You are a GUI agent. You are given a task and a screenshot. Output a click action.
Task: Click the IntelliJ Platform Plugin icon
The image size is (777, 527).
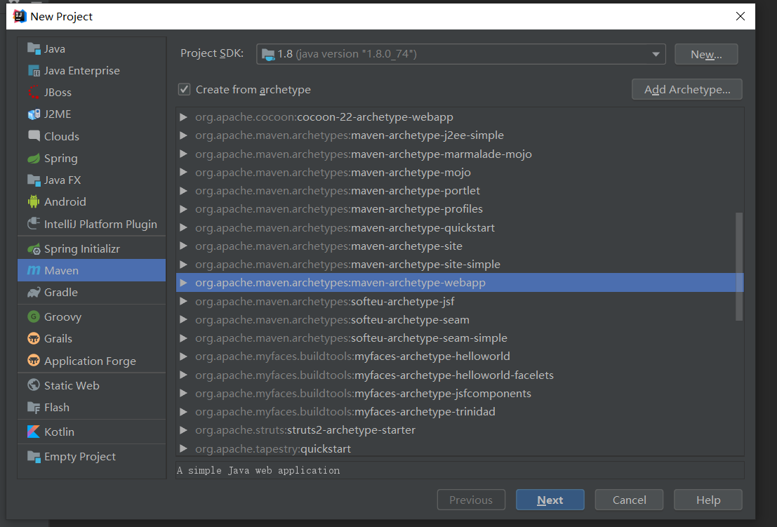[x=34, y=224]
